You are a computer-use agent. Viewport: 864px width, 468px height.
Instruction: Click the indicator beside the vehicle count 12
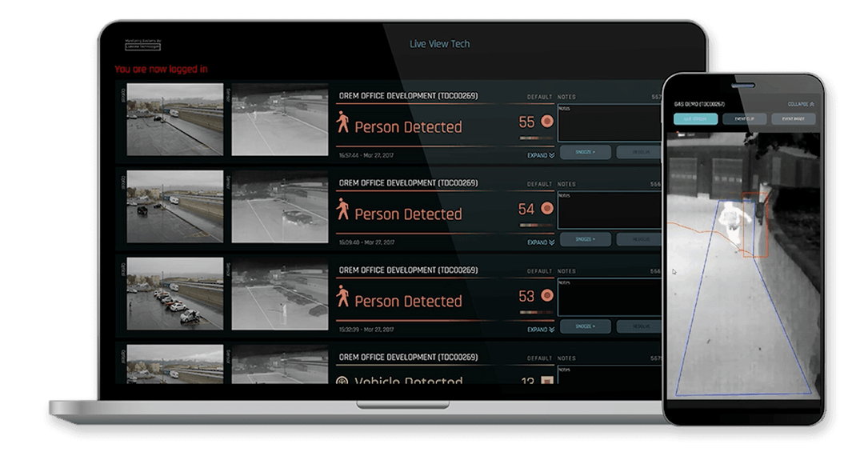tap(546, 382)
